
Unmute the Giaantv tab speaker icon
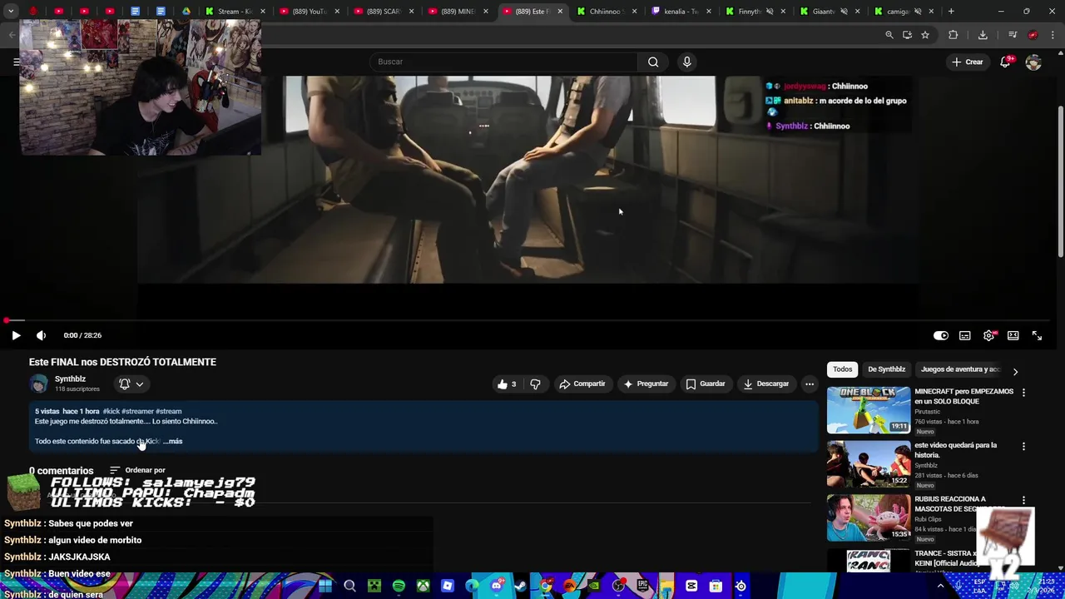(x=844, y=12)
